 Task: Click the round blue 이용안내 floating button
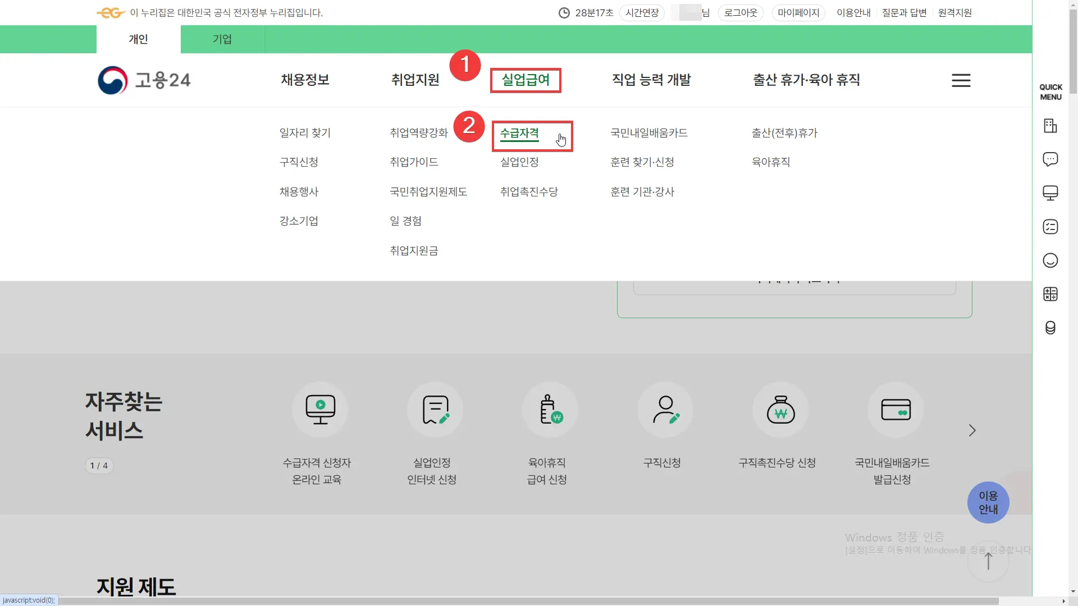tap(988, 503)
